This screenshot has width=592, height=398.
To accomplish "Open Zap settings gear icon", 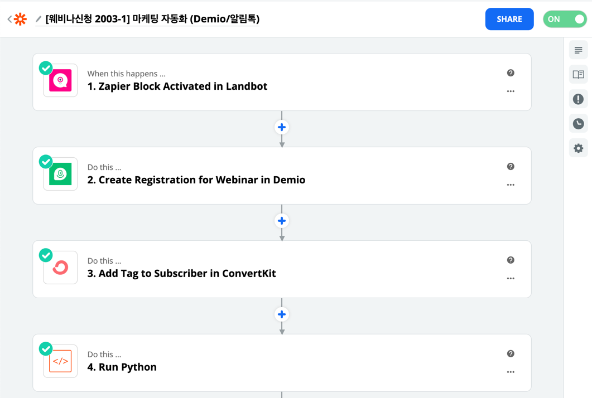I will (x=578, y=148).
